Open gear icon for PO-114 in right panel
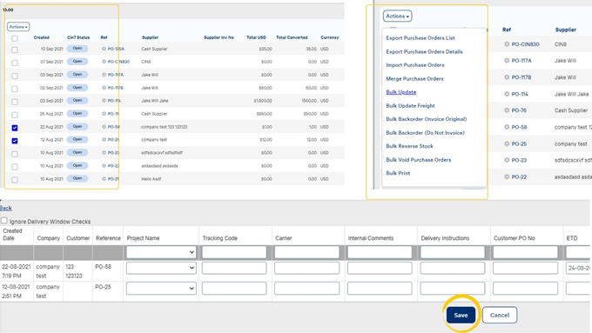Viewport: 592px width, 333px height. (x=507, y=94)
